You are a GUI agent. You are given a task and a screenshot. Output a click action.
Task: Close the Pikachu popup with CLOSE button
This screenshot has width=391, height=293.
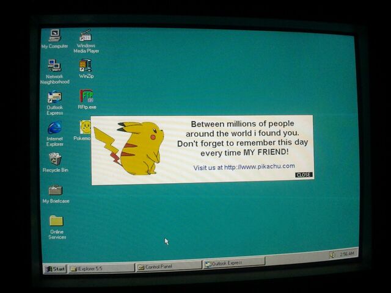coord(304,175)
